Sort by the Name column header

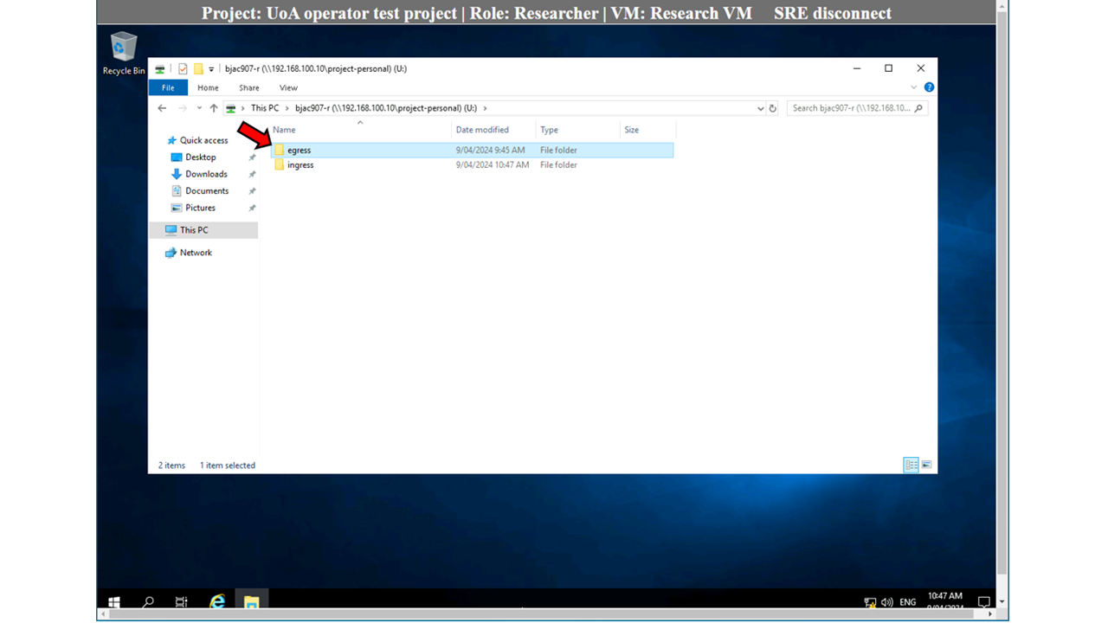359,130
